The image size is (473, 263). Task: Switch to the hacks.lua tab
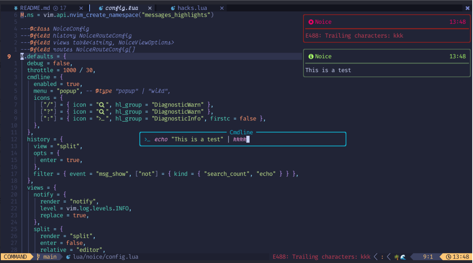click(x=192, y=8)
